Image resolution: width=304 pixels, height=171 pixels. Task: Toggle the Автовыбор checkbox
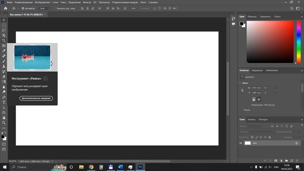click(23, 9)
